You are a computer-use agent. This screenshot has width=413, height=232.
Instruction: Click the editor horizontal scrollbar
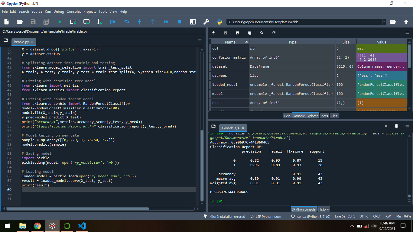point(77,208)
